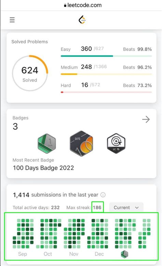Click the leetcode.com address bar
The height and width of the screenshot is (266, 162).
83,5
